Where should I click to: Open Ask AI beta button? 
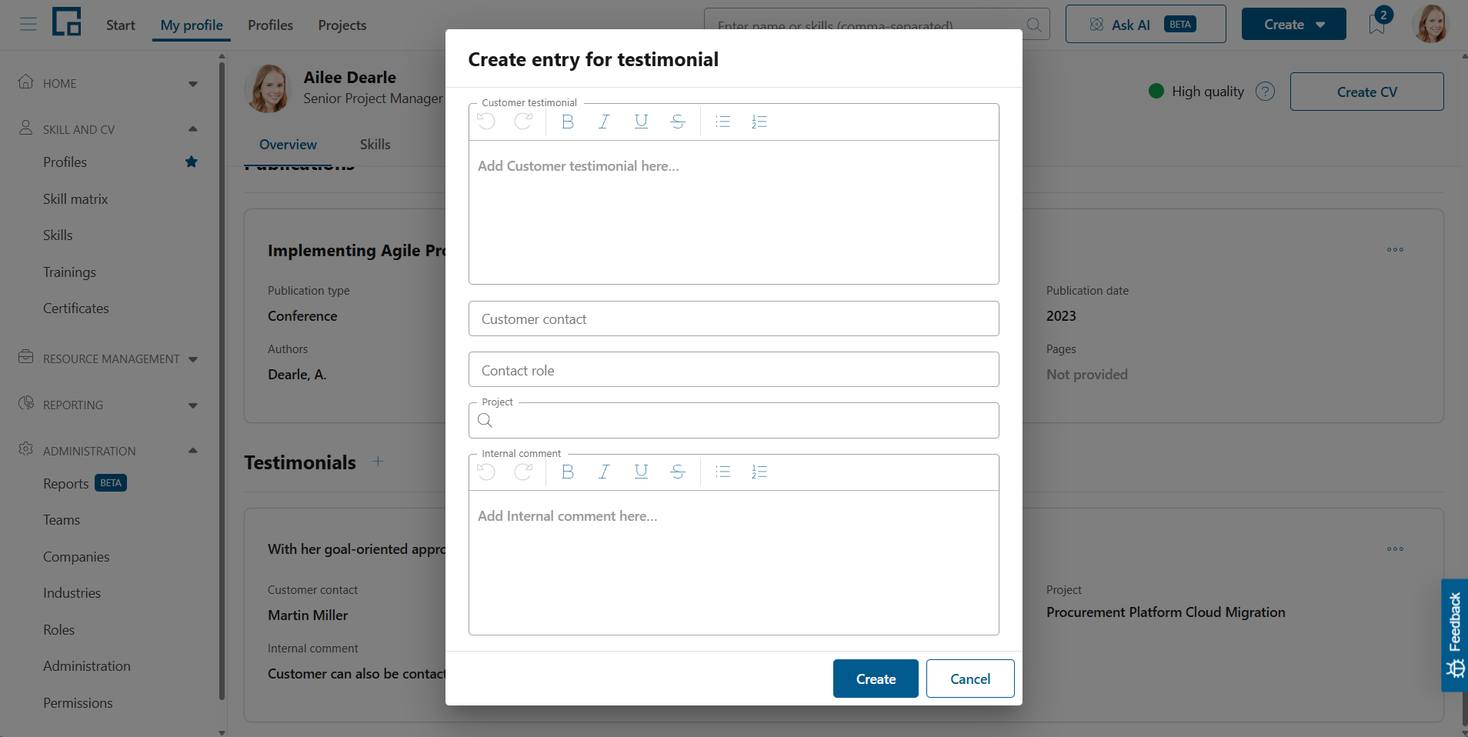point(1146,25)
